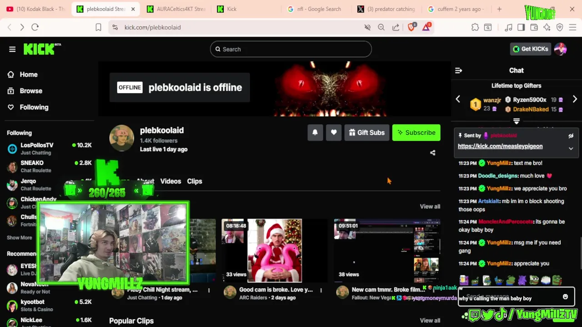Open options for Good cam is broke video
The width and height of the screenshot is (582, 327).
[x=321, y=290]
